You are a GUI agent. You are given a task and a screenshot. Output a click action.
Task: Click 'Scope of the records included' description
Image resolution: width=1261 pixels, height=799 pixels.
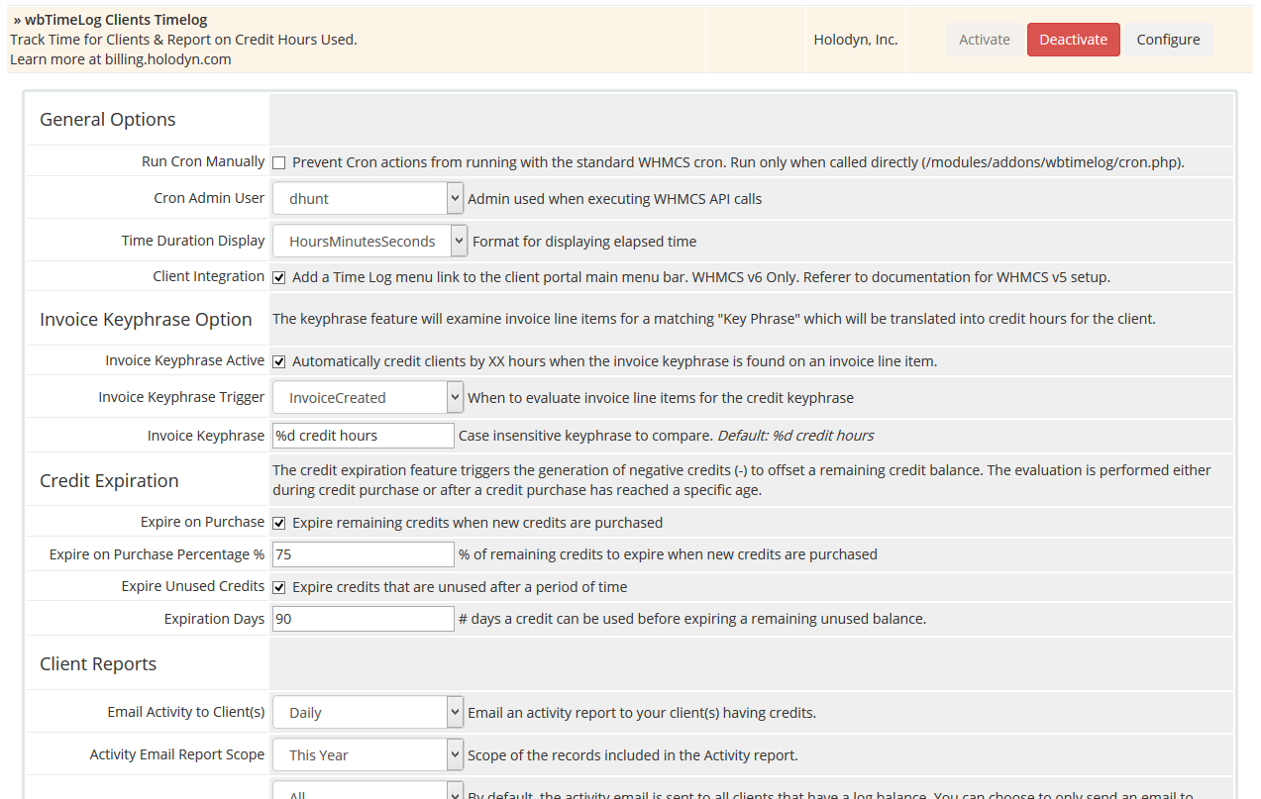point(633,754)
